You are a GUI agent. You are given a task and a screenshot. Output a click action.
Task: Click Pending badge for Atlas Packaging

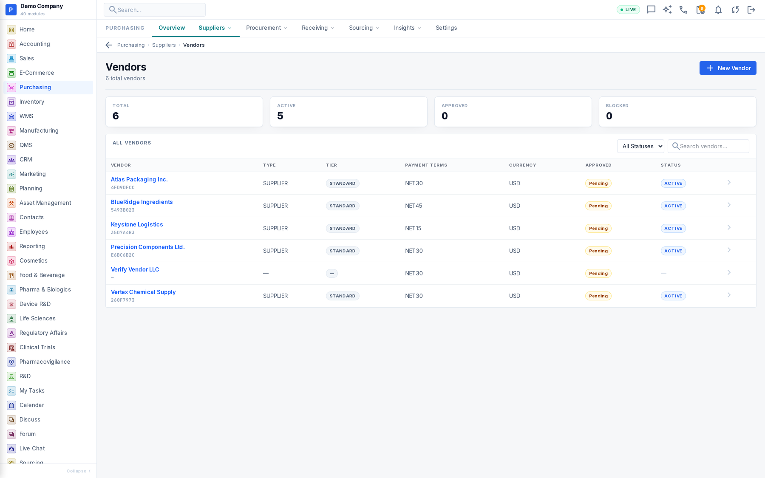pos(598,183)
